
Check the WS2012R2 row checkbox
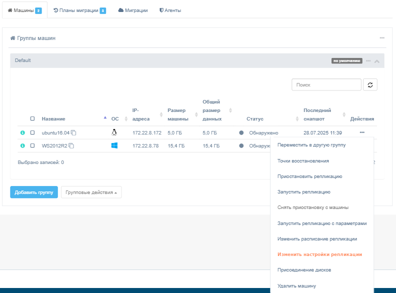click(32, 145)
